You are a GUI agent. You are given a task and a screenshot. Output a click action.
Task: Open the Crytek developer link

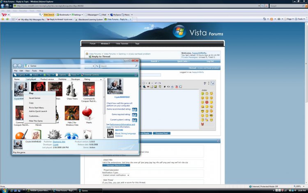click(x=55, y=144)
